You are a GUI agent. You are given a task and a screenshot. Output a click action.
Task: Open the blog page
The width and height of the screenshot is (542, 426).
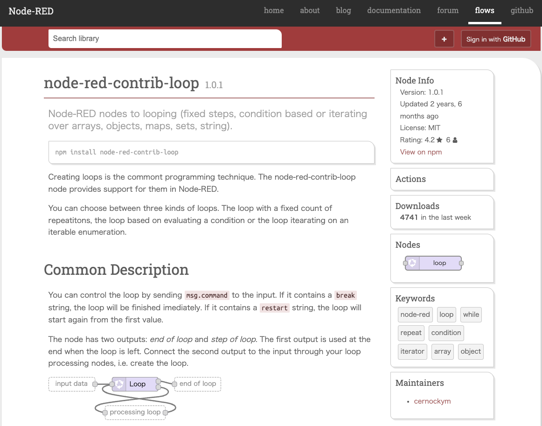coord(343,11)
